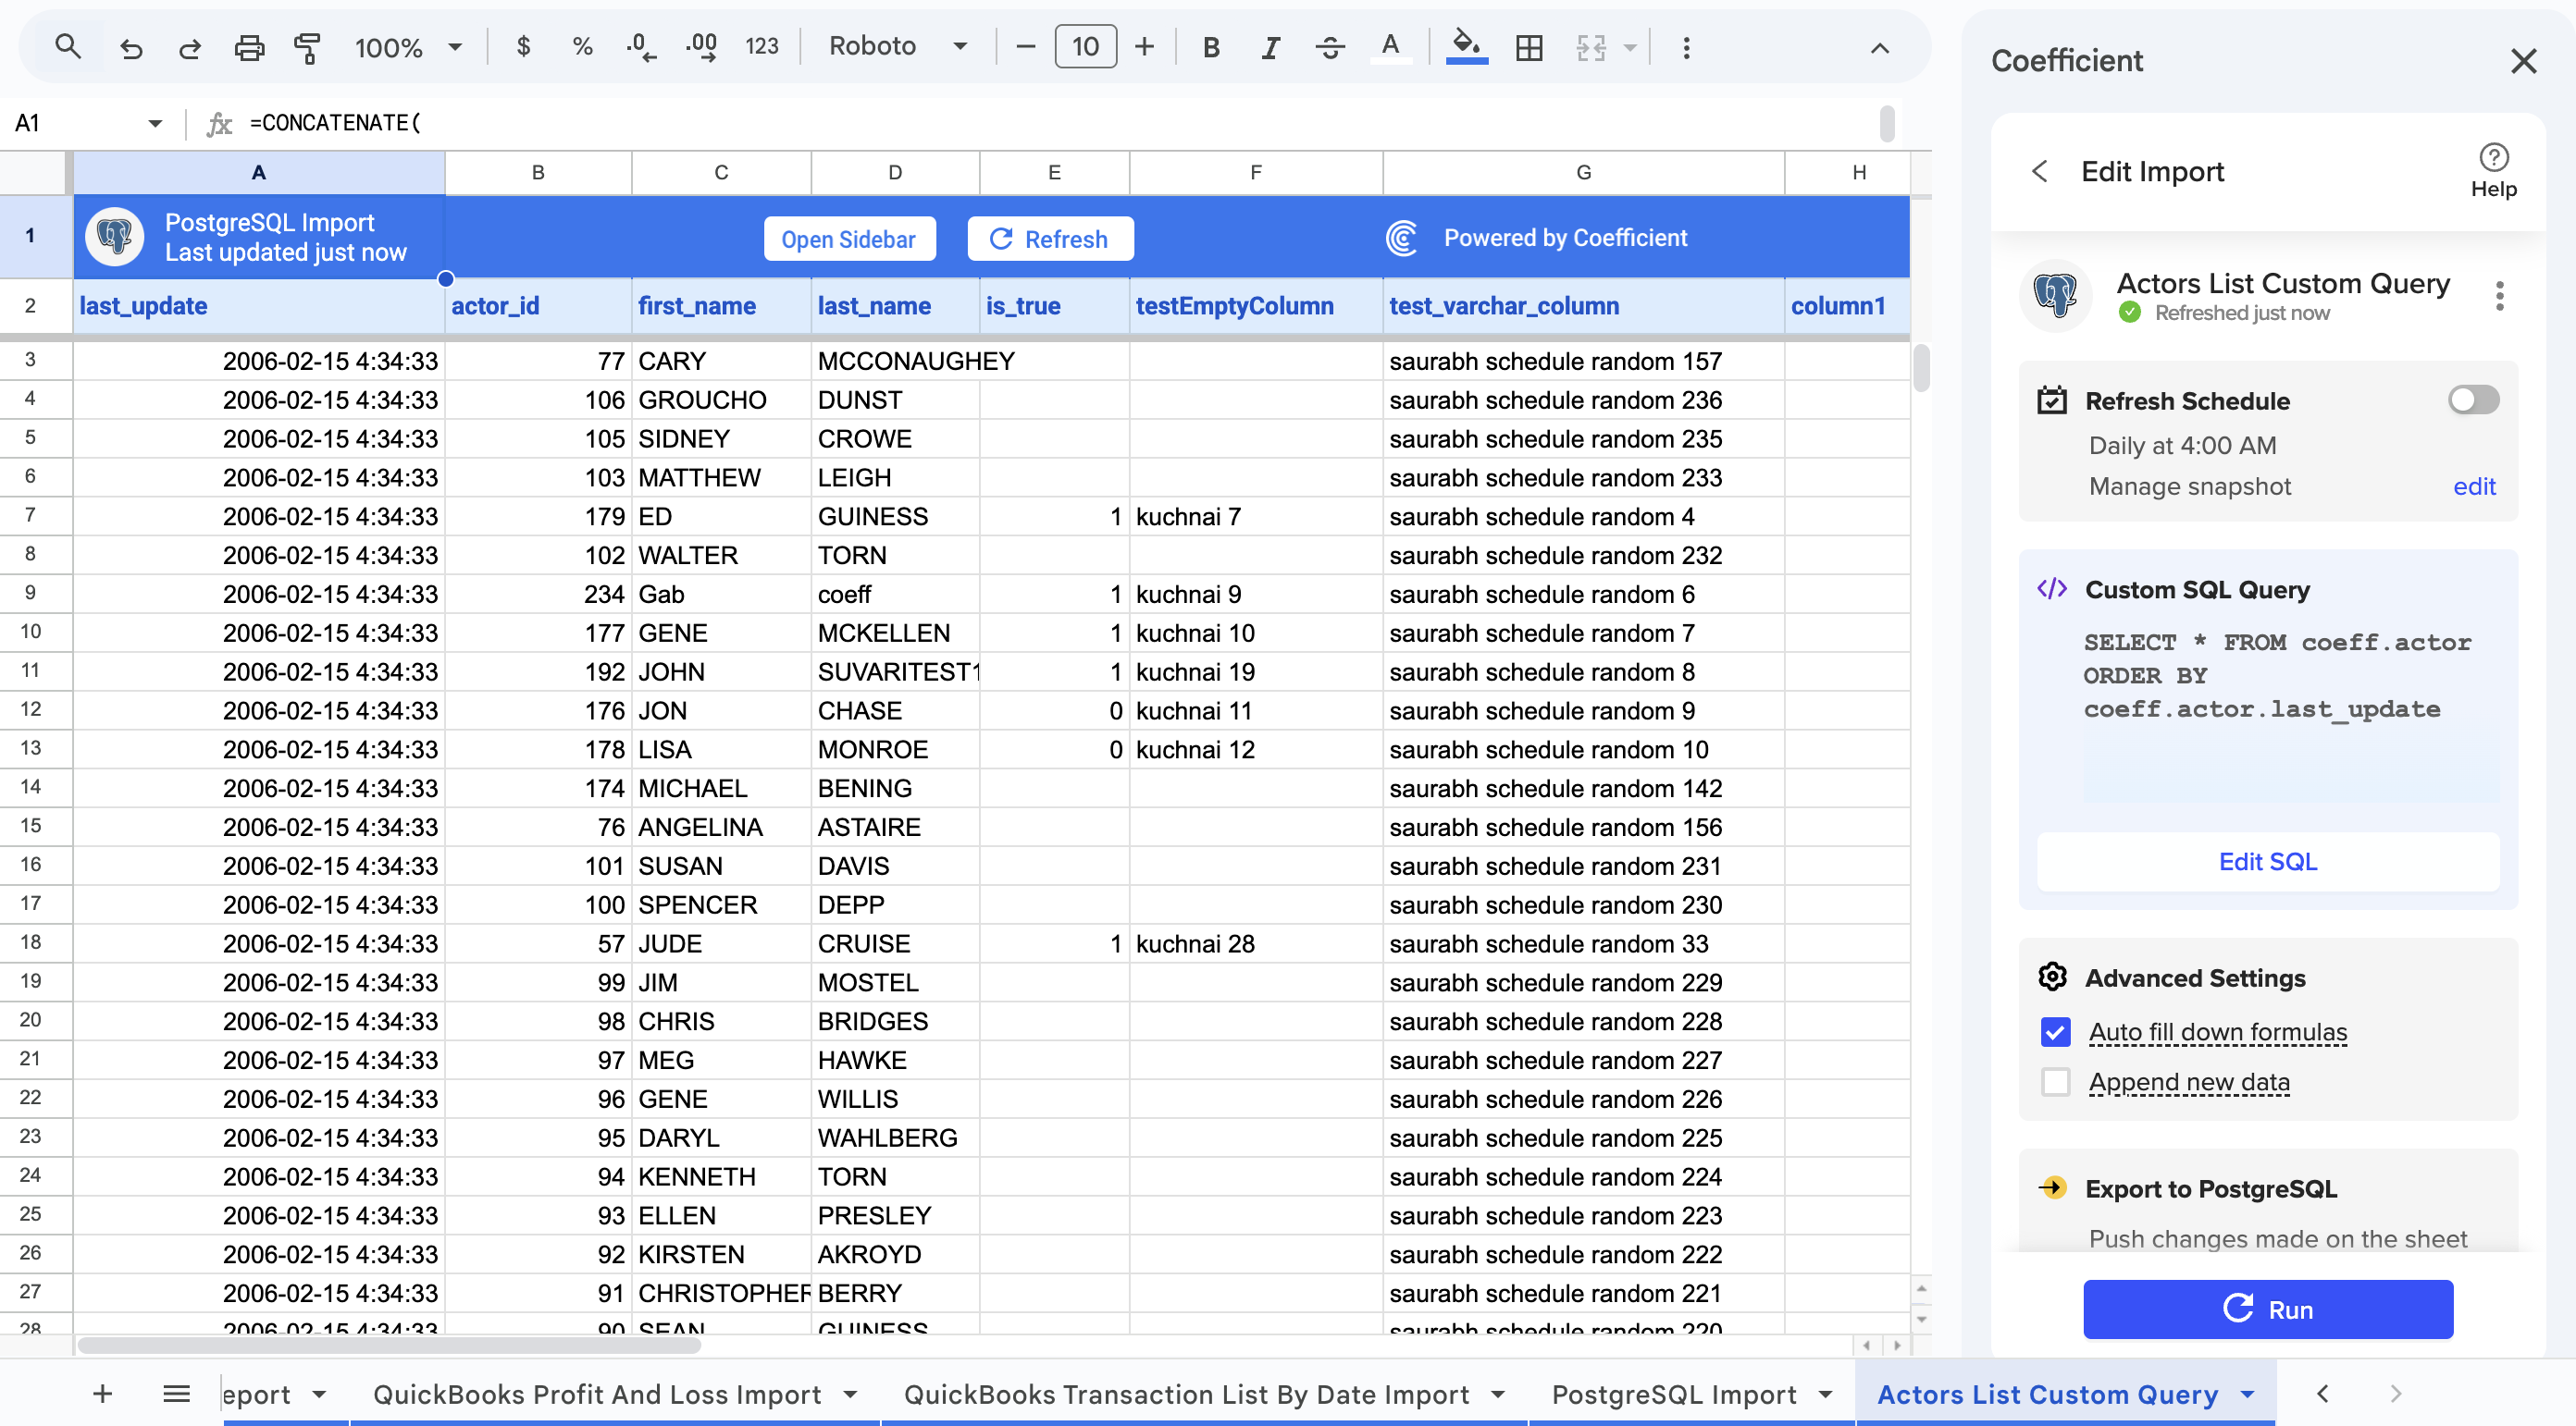Apply italic formatting
This screenshot has width=2576, height=1426.
(x=1270, y=47)
